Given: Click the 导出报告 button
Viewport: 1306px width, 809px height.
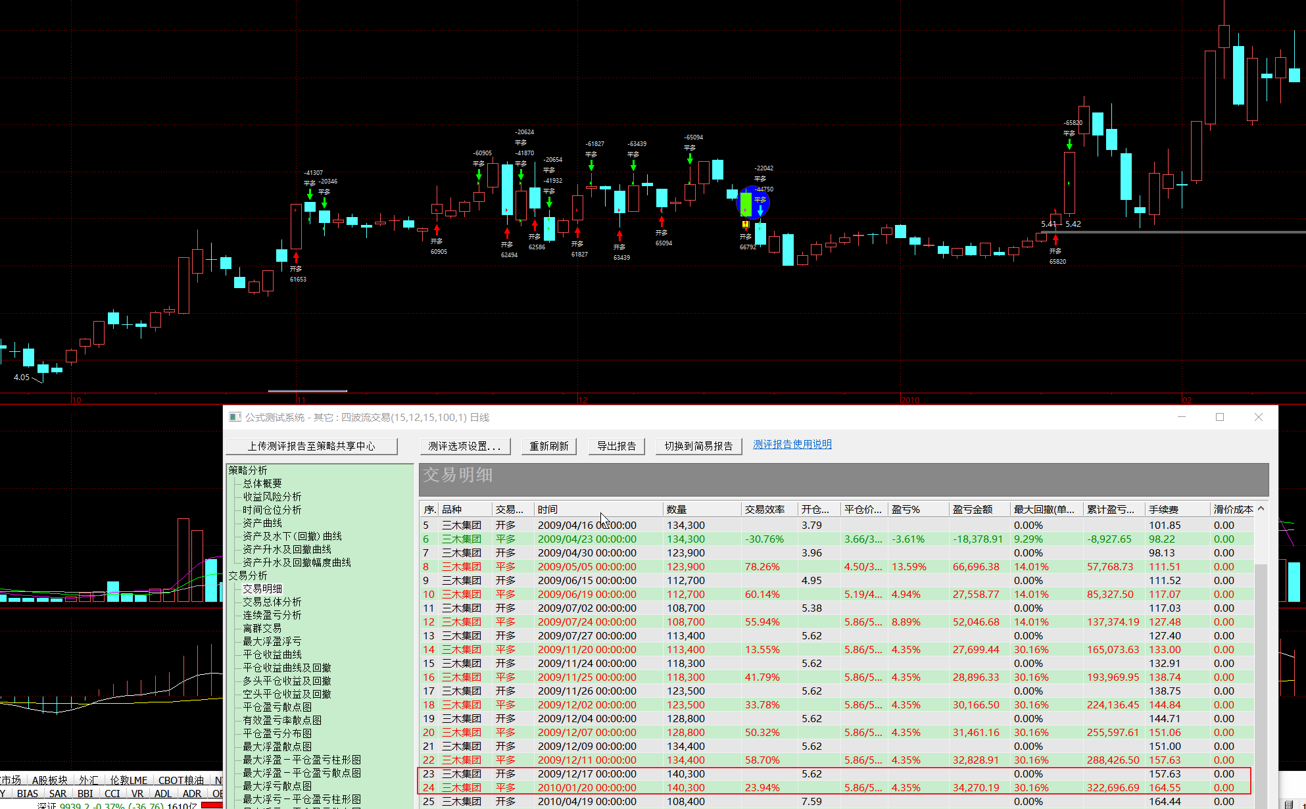Looking at the screenshot, I should pos(616,446).
